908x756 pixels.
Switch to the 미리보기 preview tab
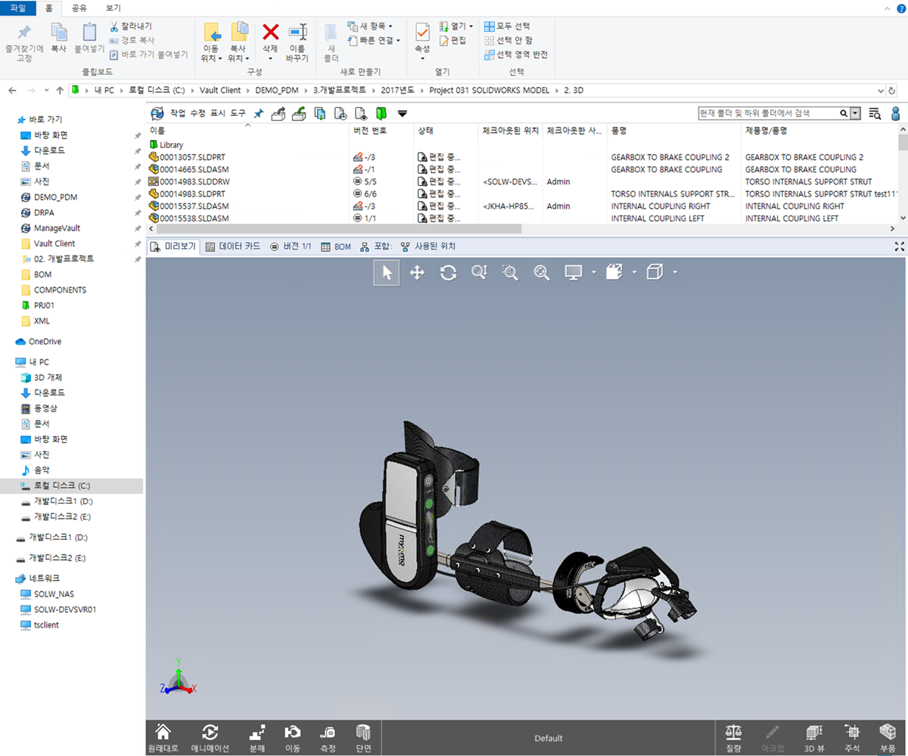[x=173, y=246]
